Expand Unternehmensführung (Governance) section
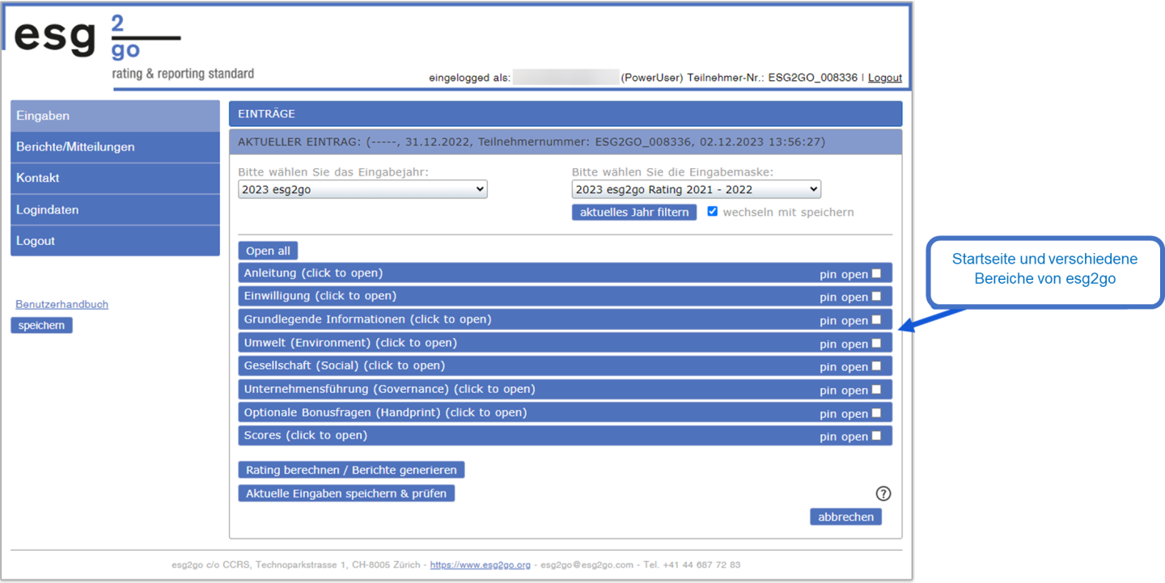 (389, 389)
